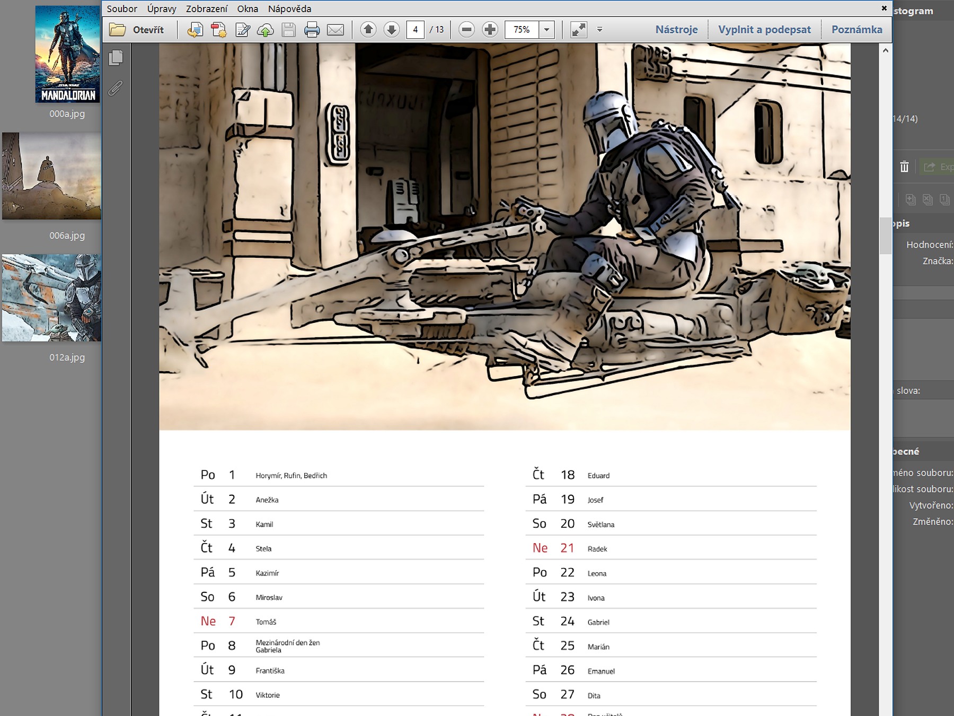Go to previous page with up arrow
This screenshot has width=954, height=716.
pyautogui.click(x=368, y=30)
